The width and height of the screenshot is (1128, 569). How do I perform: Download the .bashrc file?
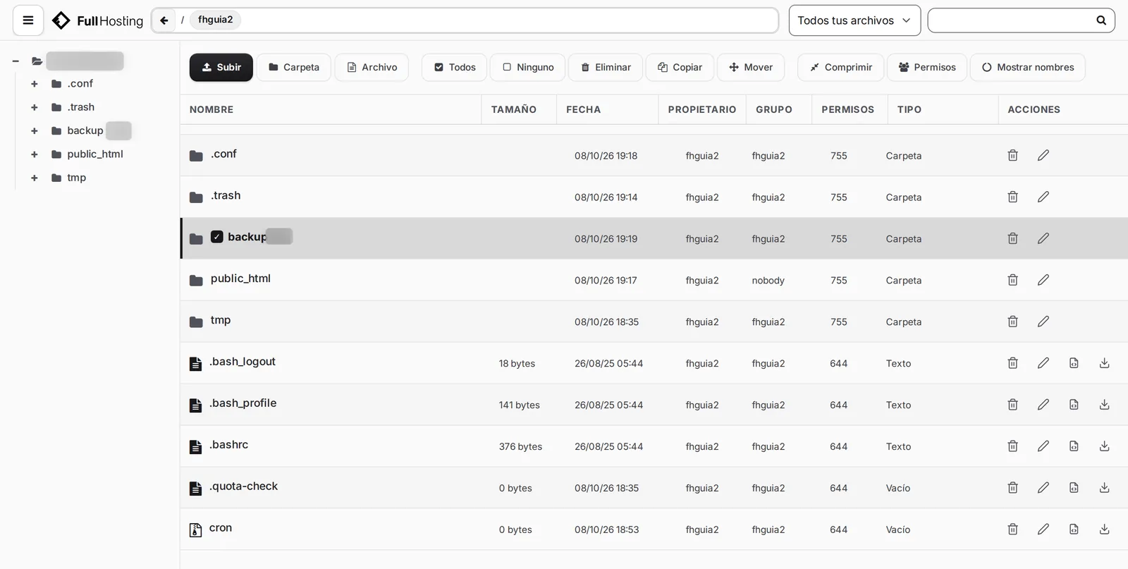pyautogui.click(x=1104, y=446)
